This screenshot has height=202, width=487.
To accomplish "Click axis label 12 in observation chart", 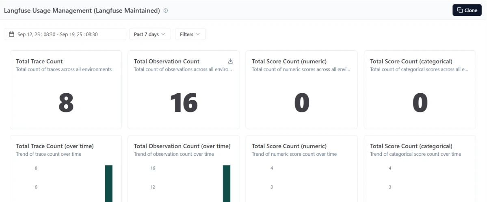I will [153, 187].
